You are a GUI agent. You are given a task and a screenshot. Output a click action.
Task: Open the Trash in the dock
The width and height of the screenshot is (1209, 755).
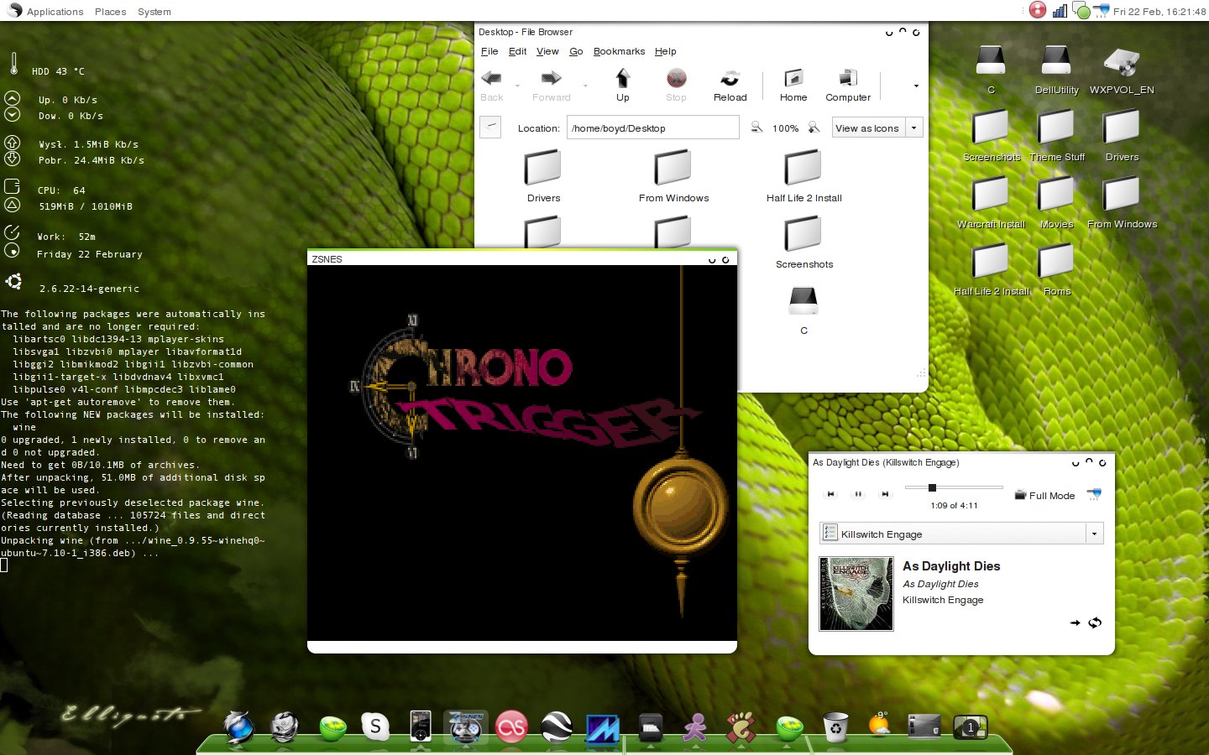click(835, 726)
